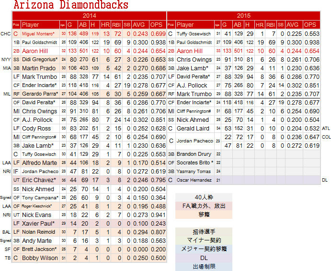The width and height of the screenshot is (331, 271).
Task: Click Brandon Drury player name
Action: 194,154
